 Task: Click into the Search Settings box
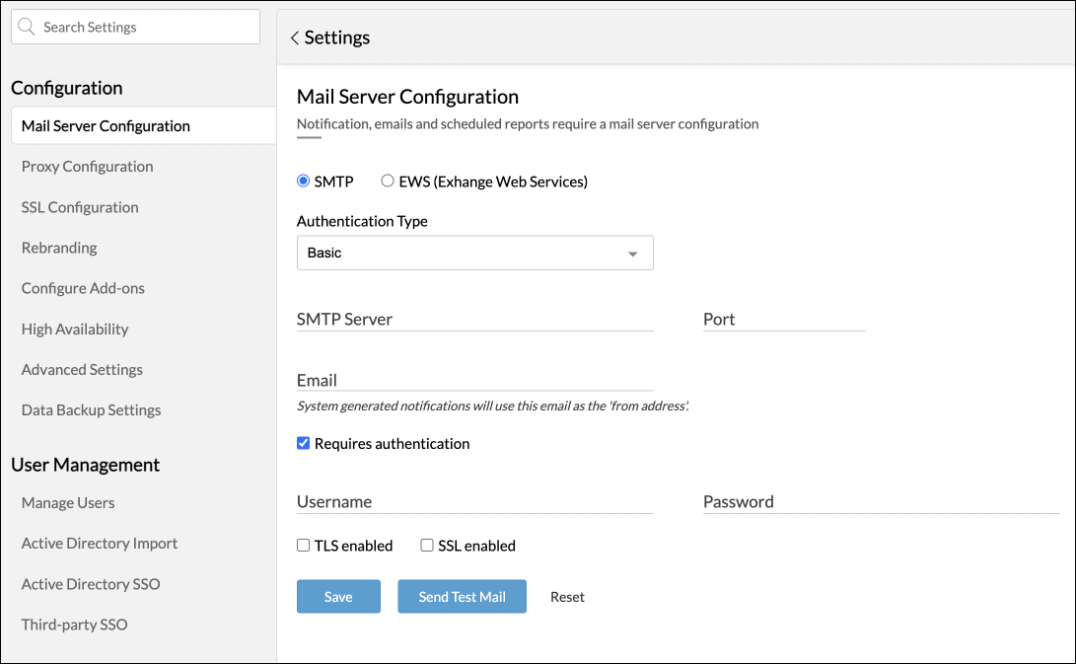(143, 28)
